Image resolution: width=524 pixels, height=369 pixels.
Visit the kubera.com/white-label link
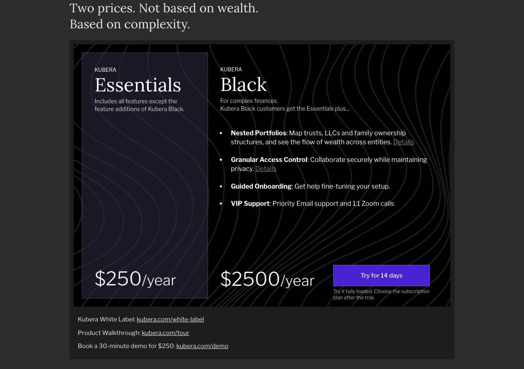(170, 319)
